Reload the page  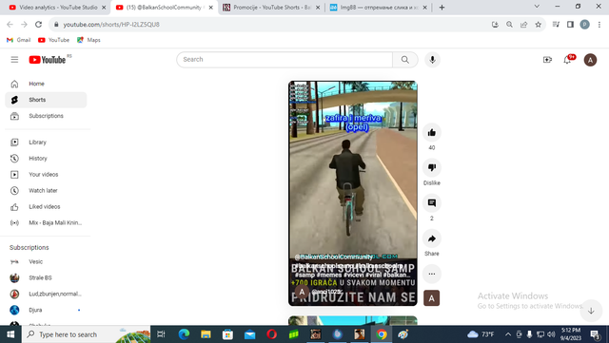38,25
